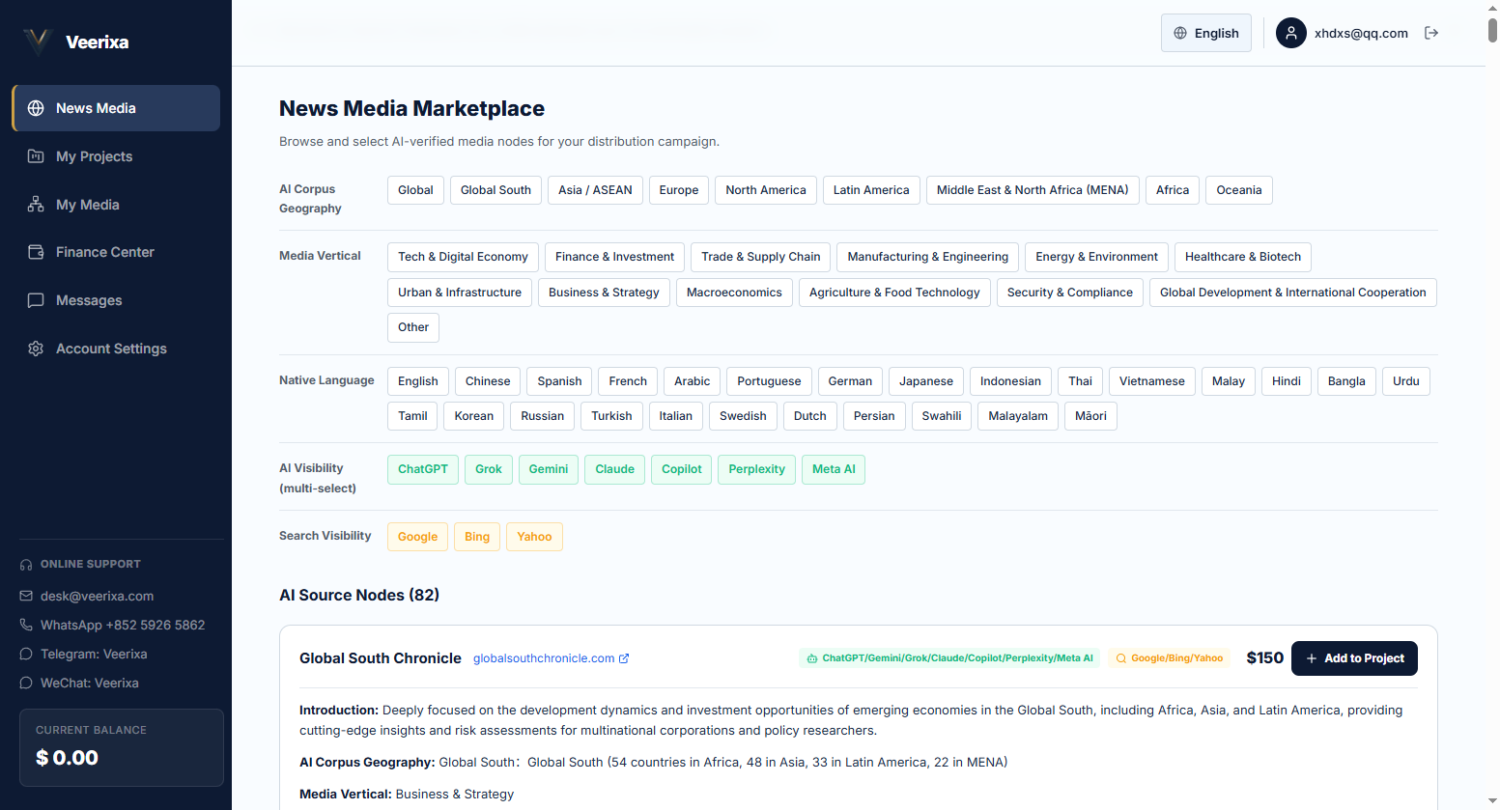Open Account Settings
1500x810 pixels.
(x=116, y=349)
